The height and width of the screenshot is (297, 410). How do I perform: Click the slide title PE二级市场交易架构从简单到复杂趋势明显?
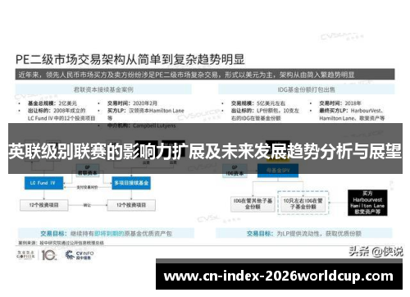(x=130, y=59)
